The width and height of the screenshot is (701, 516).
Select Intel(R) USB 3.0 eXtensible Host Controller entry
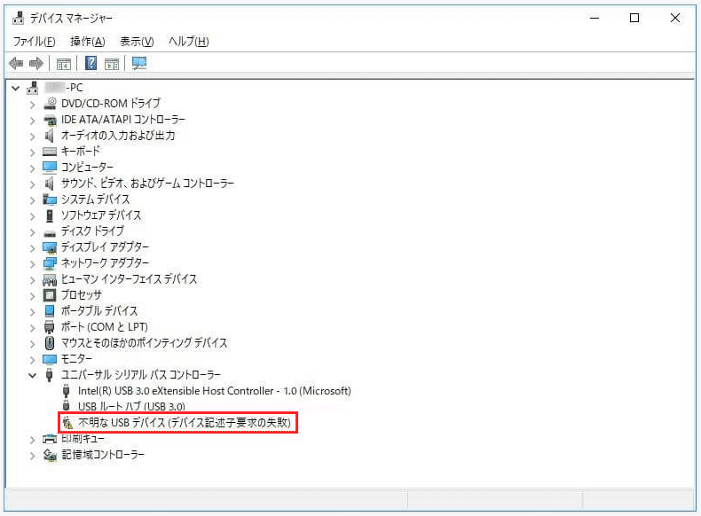tap(215, 391)
